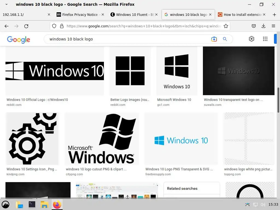The height and width of the screenshot is (210, 280).
Task: Close the windows 10 black logo tab
Action: tap(210, 15)
